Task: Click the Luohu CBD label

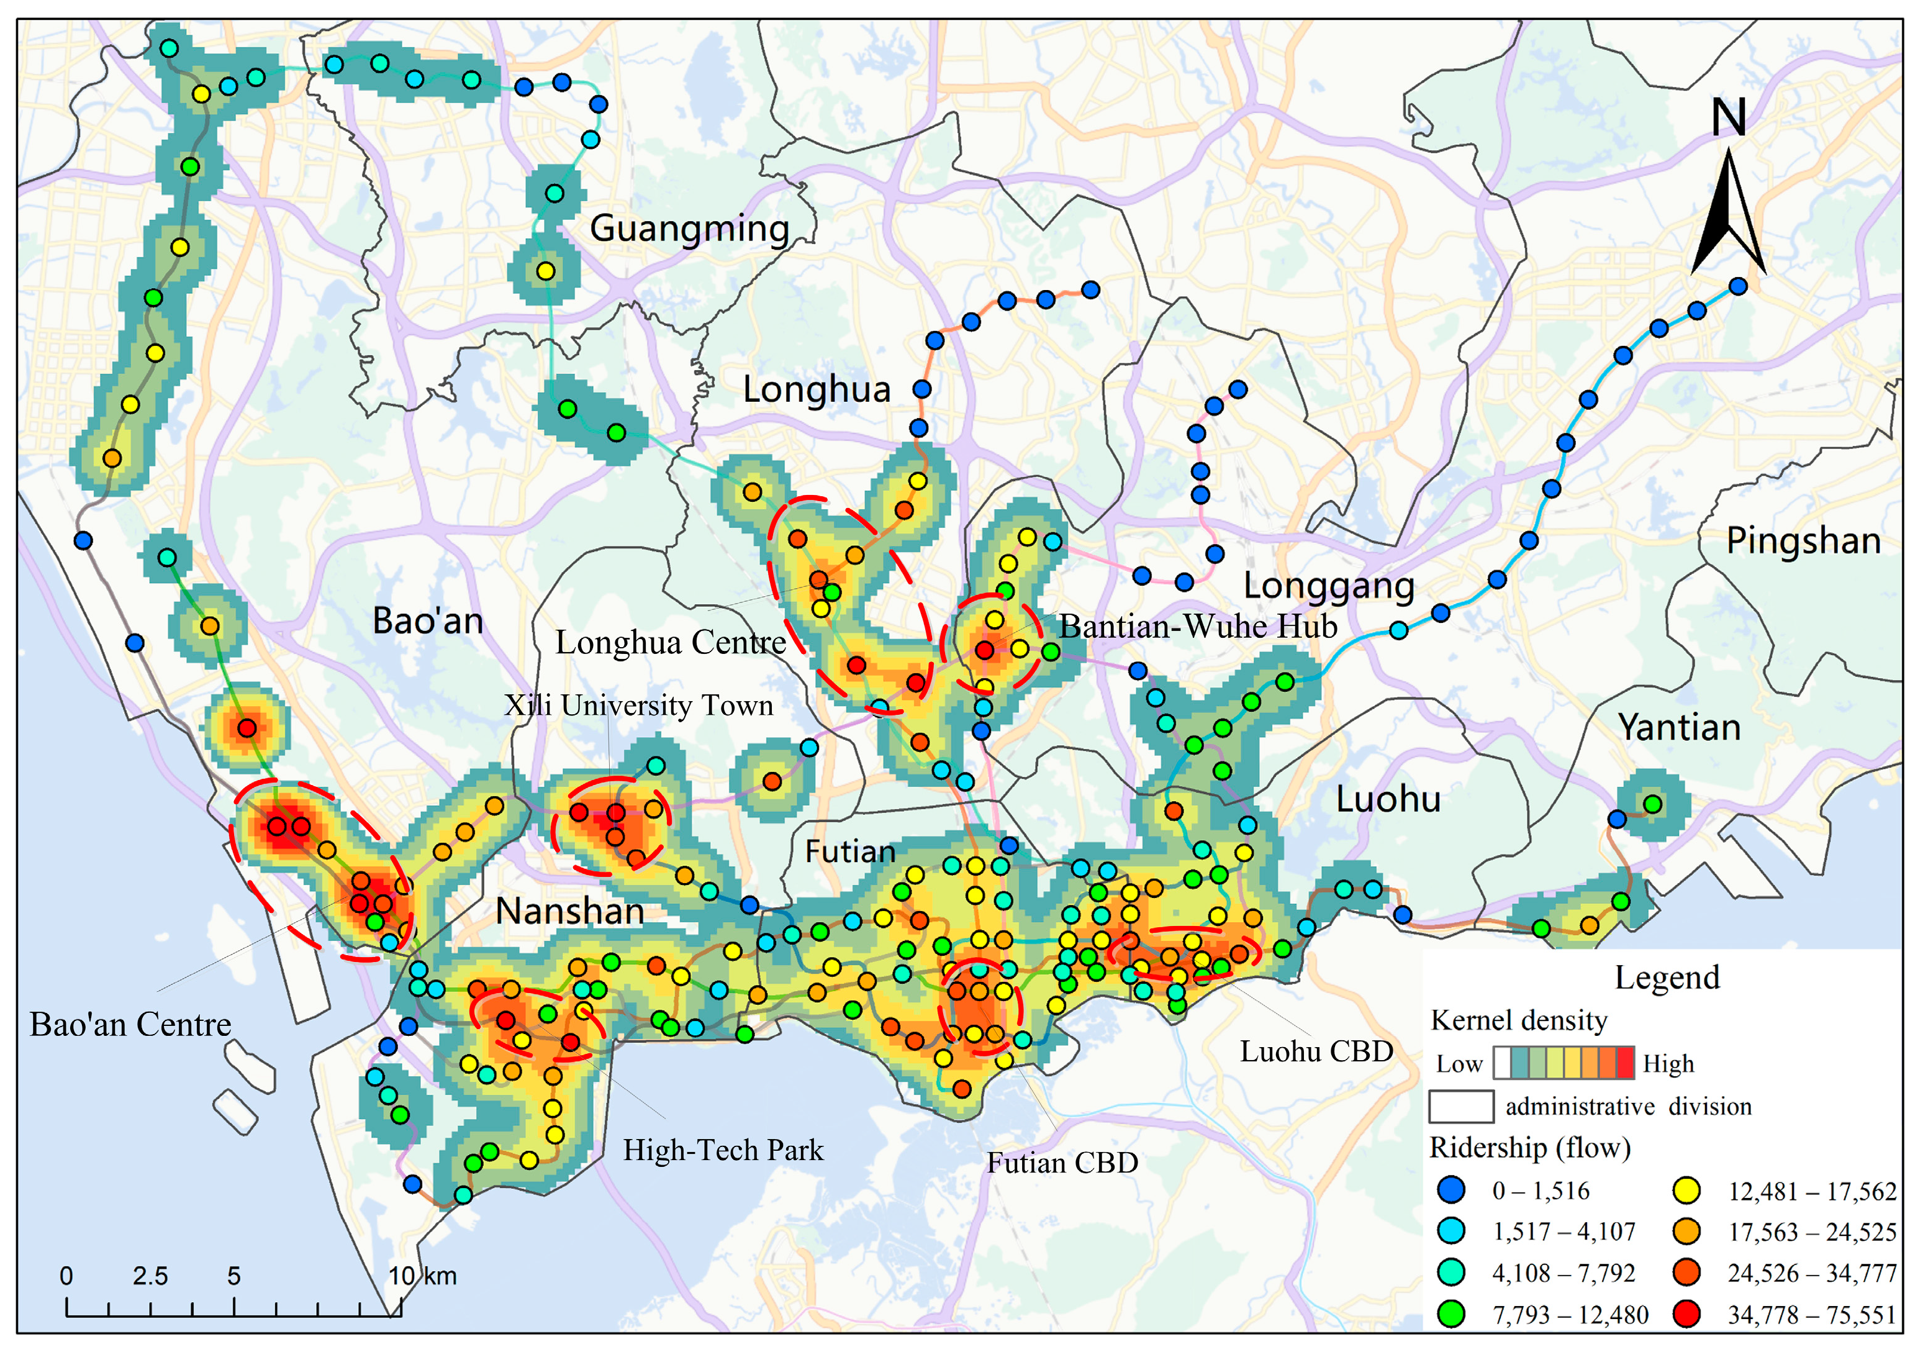Action: click(x=1316, y=1051)
